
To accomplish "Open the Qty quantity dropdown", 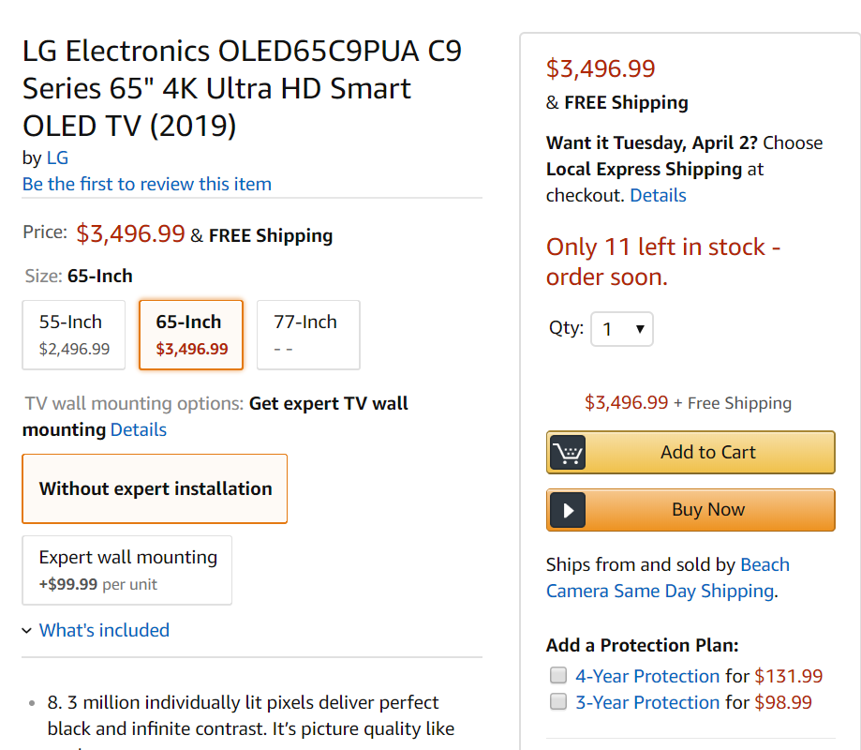I will pos(622,329).
